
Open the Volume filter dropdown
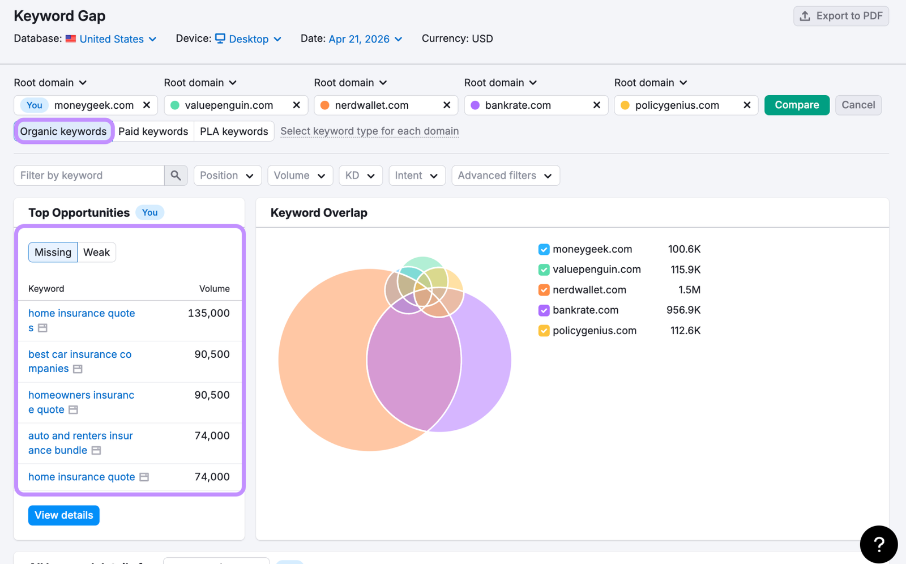coord(300,176)
